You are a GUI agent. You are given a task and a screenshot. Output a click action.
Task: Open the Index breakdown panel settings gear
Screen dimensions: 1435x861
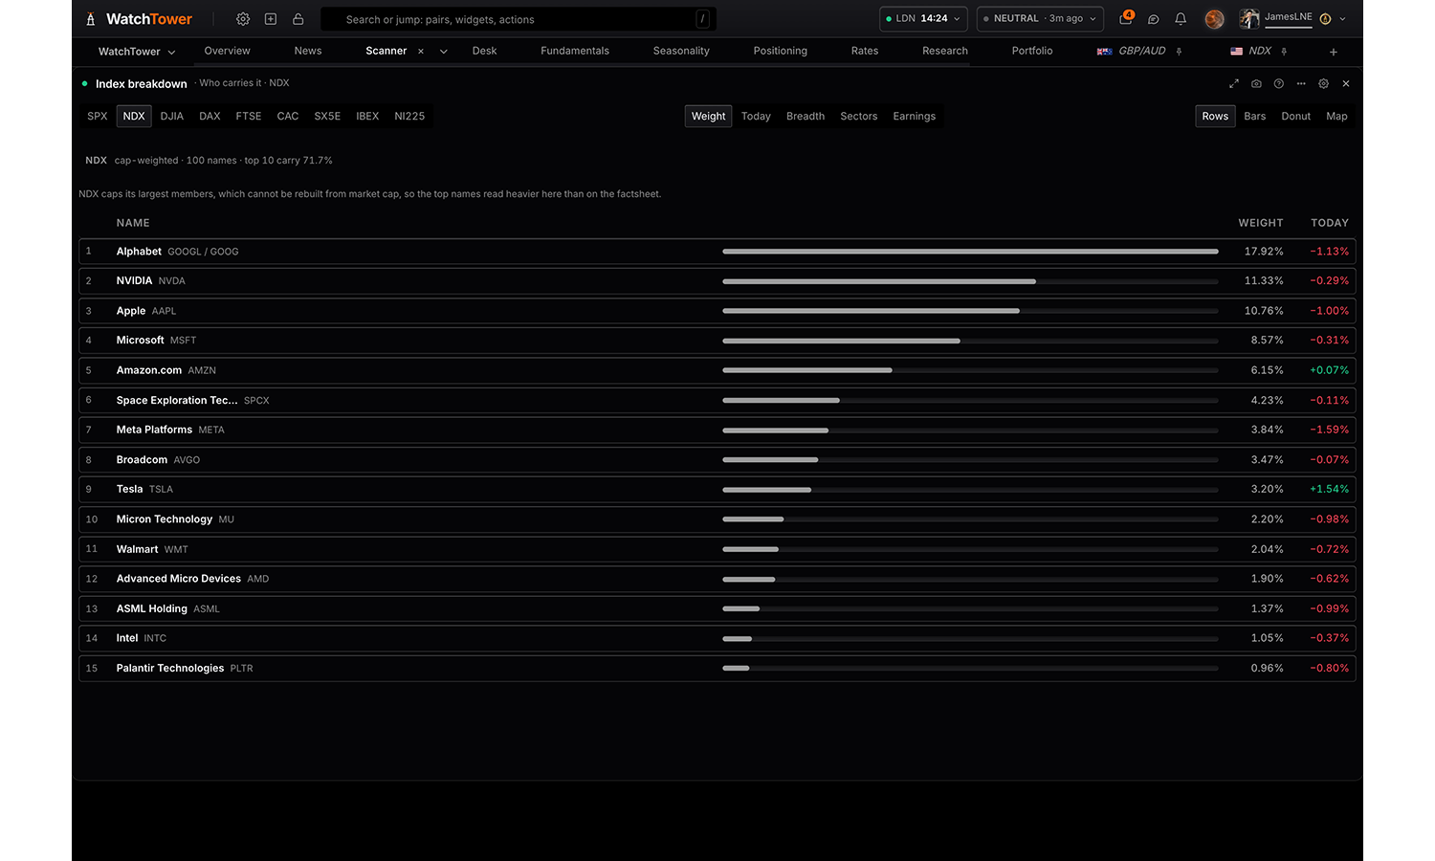coord(1324,84)
